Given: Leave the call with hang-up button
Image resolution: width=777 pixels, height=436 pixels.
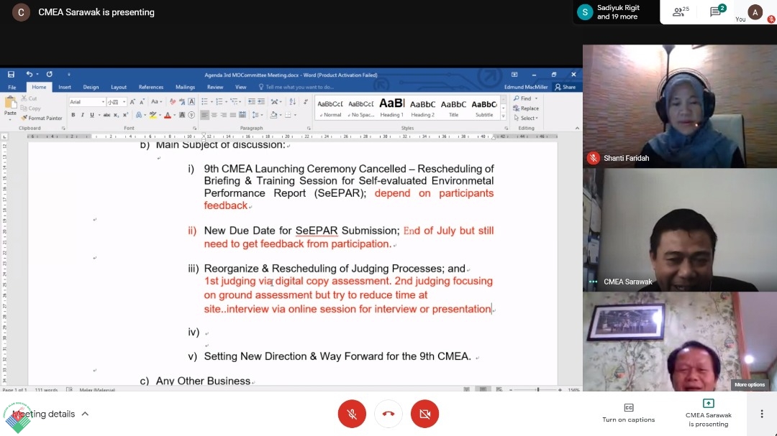Looking at the screenshot, I should [x=388, y=413].
